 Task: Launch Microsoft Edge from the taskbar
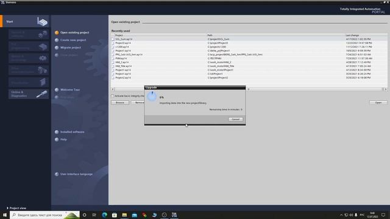tap(104, 215)
